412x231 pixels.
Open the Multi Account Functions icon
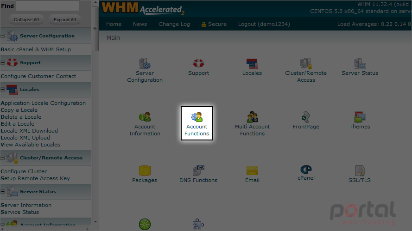click(x=252, y=117)
